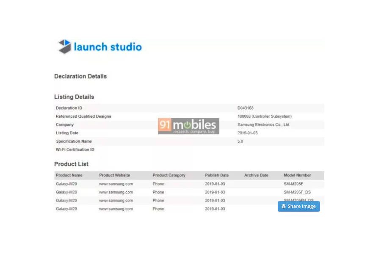Open the www.samsung.com link in first row
This screenshot has height=254, width=381.
[x=116, y=184]
